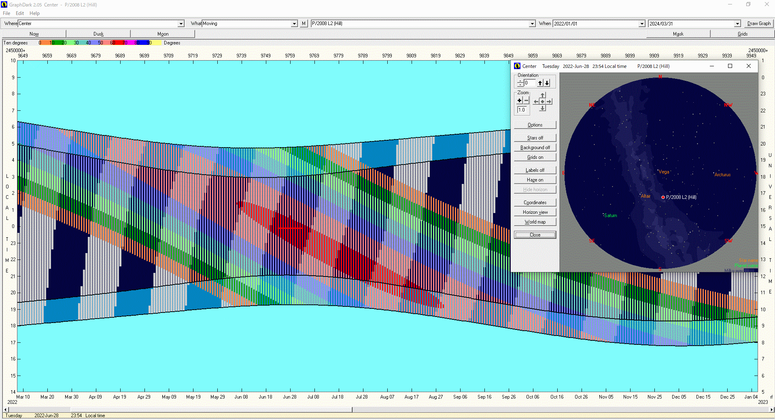Viewport: 775px width, 420px height.
Task: Click the P/2008 L2 (Hill) marker on sky map
Action: click(663, 197)
